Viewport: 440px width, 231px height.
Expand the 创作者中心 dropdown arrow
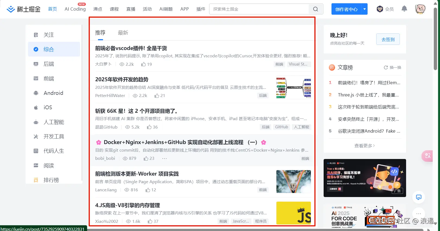365,9
